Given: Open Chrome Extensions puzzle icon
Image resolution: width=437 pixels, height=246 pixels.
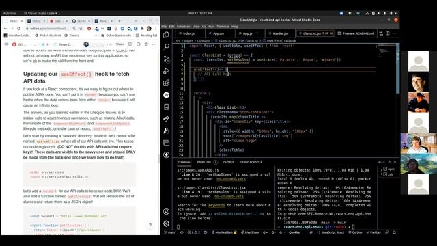Looking at the screenshot, I should pyautogui.click(x=143, y=29).
